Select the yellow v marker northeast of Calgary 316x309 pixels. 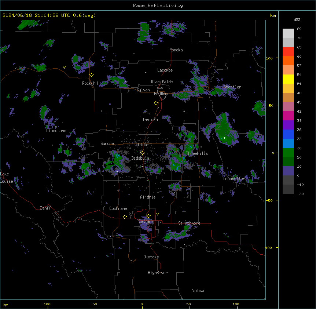coord(157,214)
